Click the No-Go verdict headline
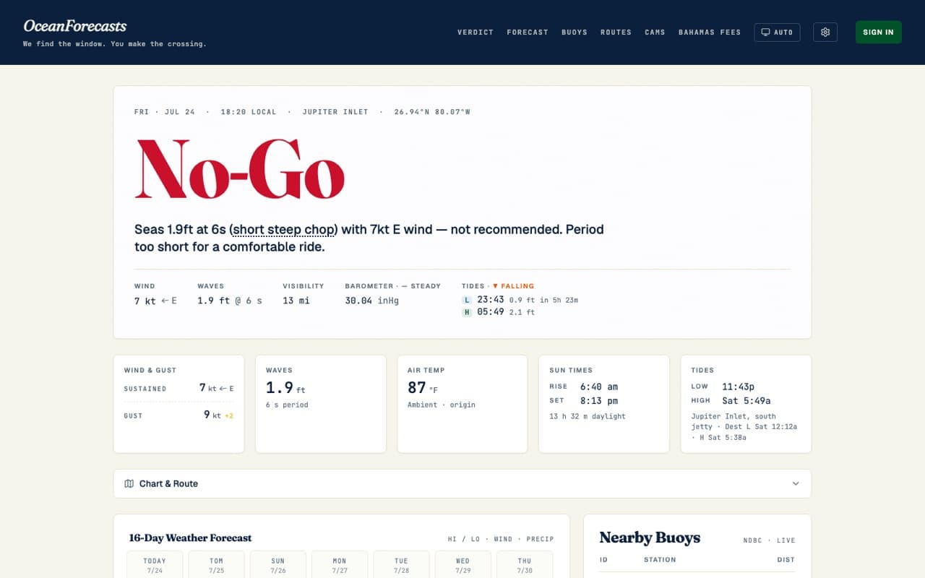Screen dimensions: 925x578 click(240, 168)
